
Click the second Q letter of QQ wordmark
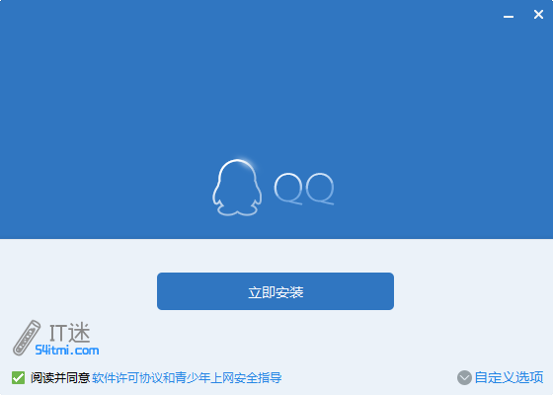320,189
